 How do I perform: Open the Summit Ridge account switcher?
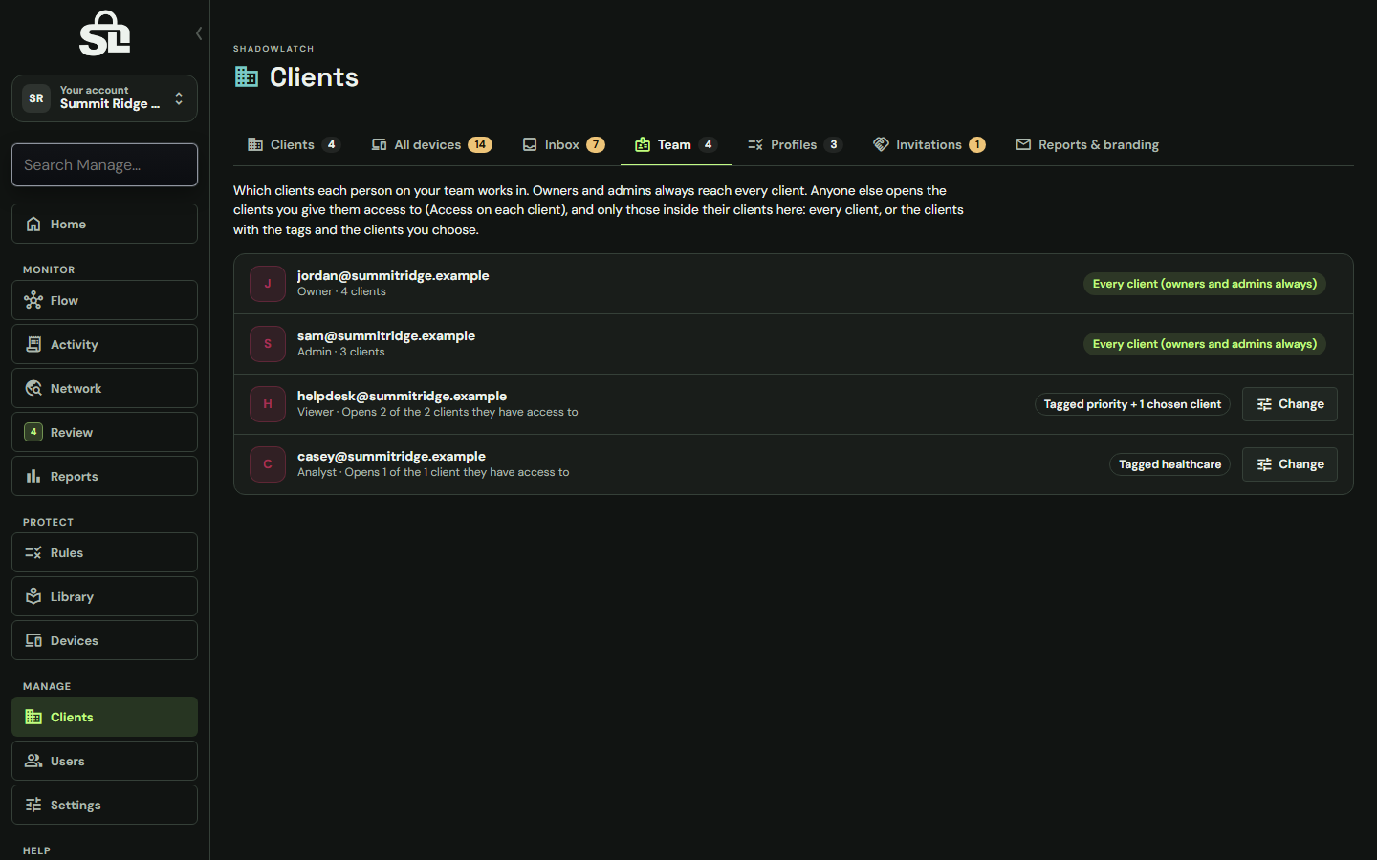(104, 98)
